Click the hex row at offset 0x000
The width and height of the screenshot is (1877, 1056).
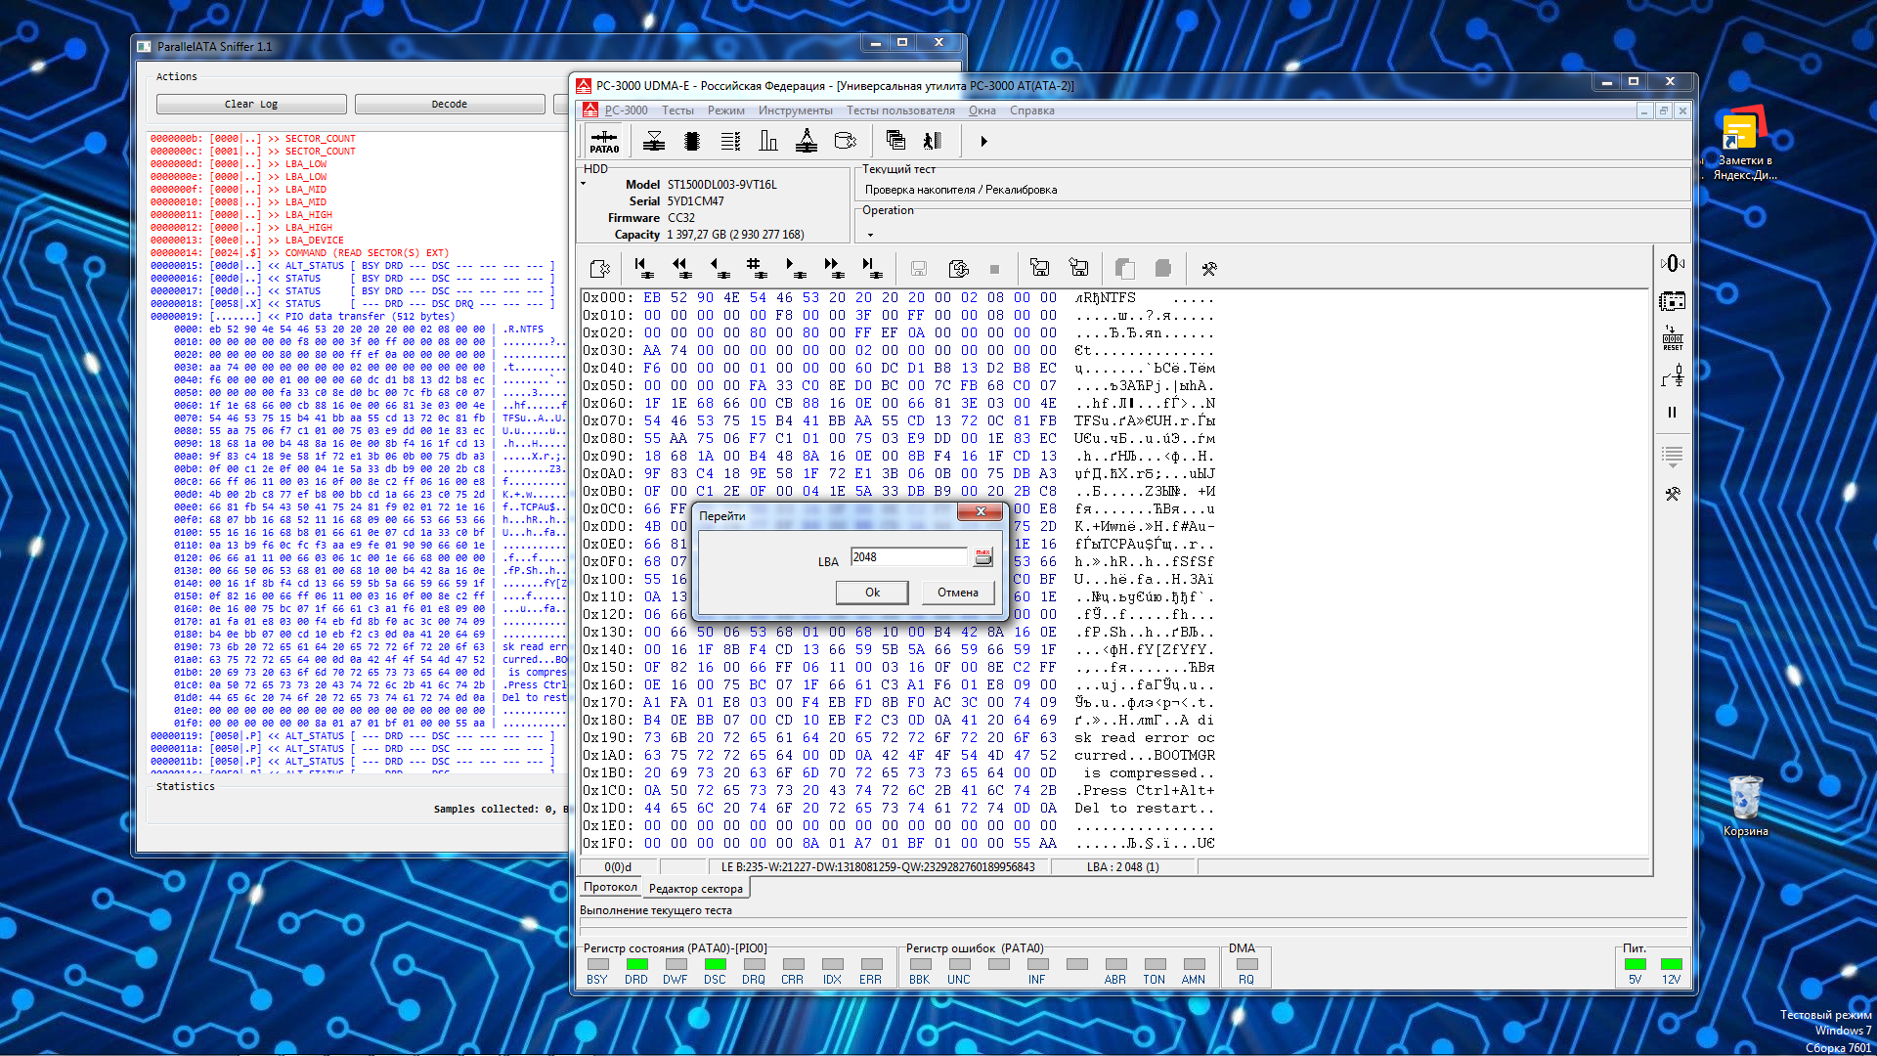pyautogui.click(x=899, y=298)
